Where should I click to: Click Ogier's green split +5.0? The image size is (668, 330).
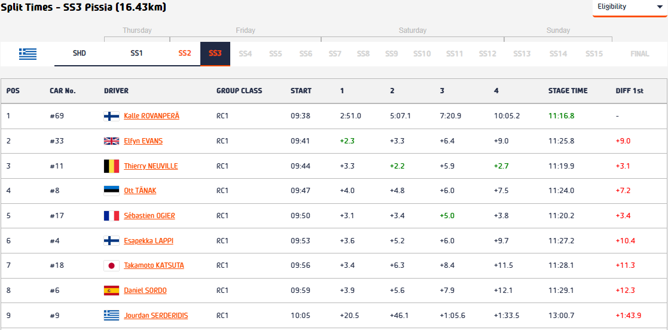[447, 216]
